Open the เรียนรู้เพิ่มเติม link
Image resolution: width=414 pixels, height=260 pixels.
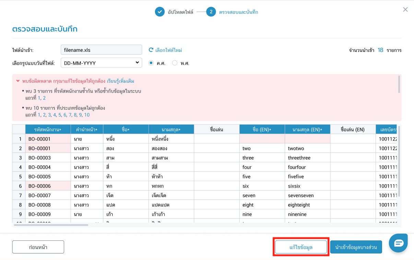(x=120, y=81)
